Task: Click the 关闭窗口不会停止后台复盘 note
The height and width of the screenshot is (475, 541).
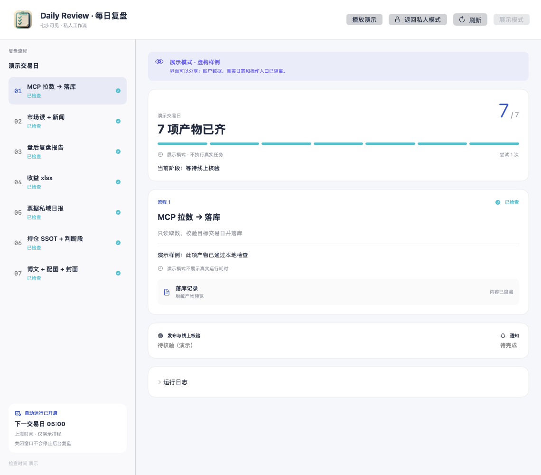Action: pyautogui.click(x=43, y=443)
